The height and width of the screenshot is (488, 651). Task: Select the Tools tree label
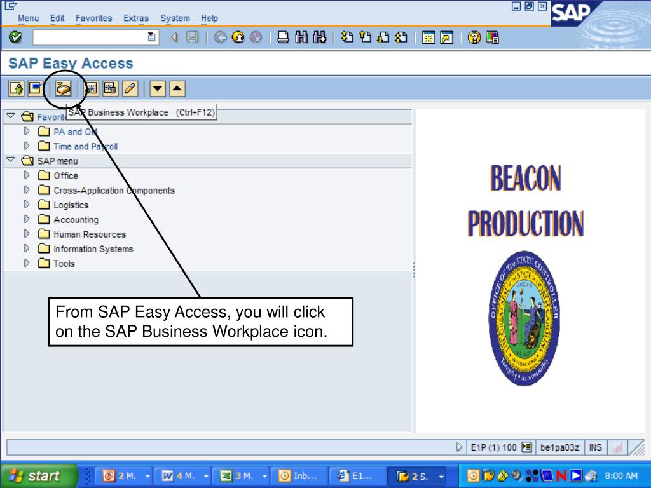(64, 264)
